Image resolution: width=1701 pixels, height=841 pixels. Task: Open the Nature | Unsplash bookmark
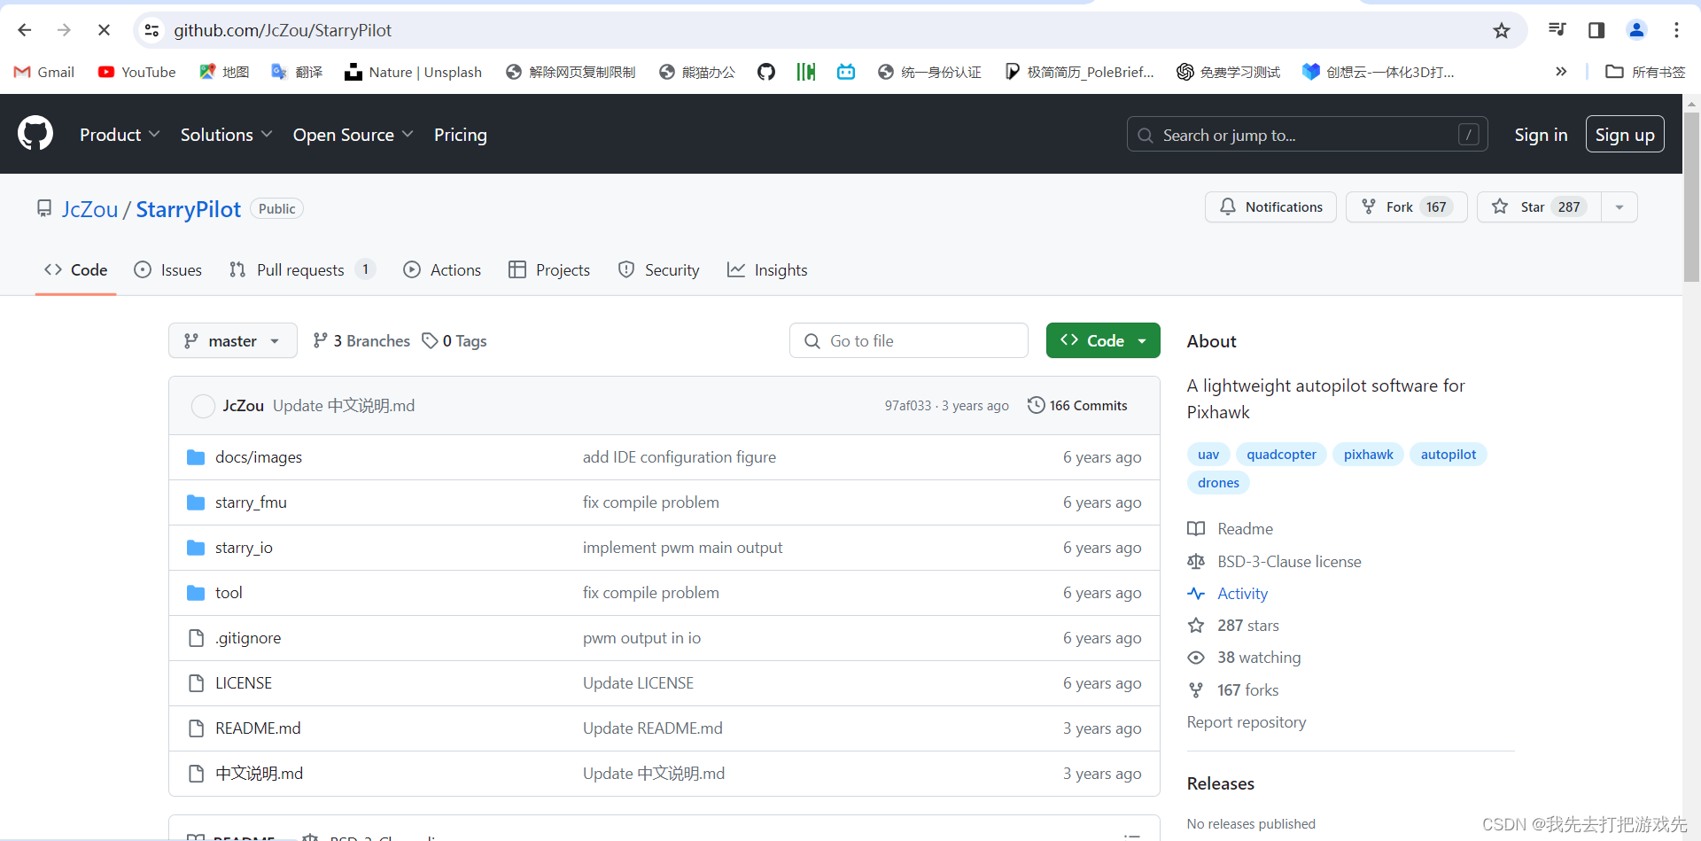coord(414,72)
